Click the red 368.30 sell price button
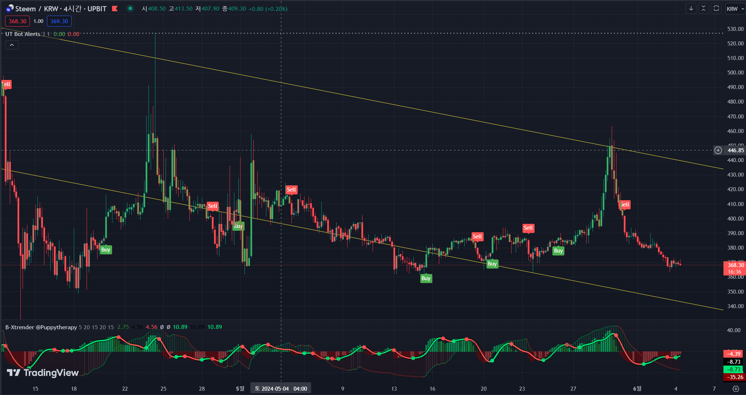This screenshot has height=395, width=746. [x=17, y=21]
